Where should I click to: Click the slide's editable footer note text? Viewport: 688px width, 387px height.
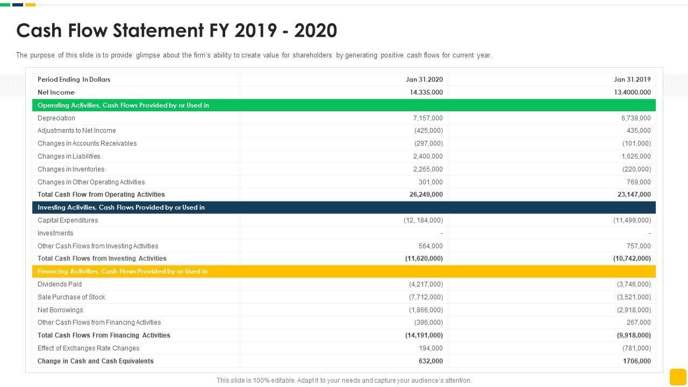tap(344, 381)
